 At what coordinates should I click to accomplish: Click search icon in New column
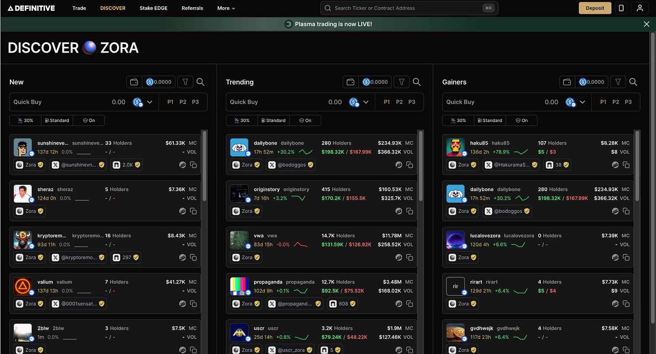pyautogui.click(x=200, y=82)
